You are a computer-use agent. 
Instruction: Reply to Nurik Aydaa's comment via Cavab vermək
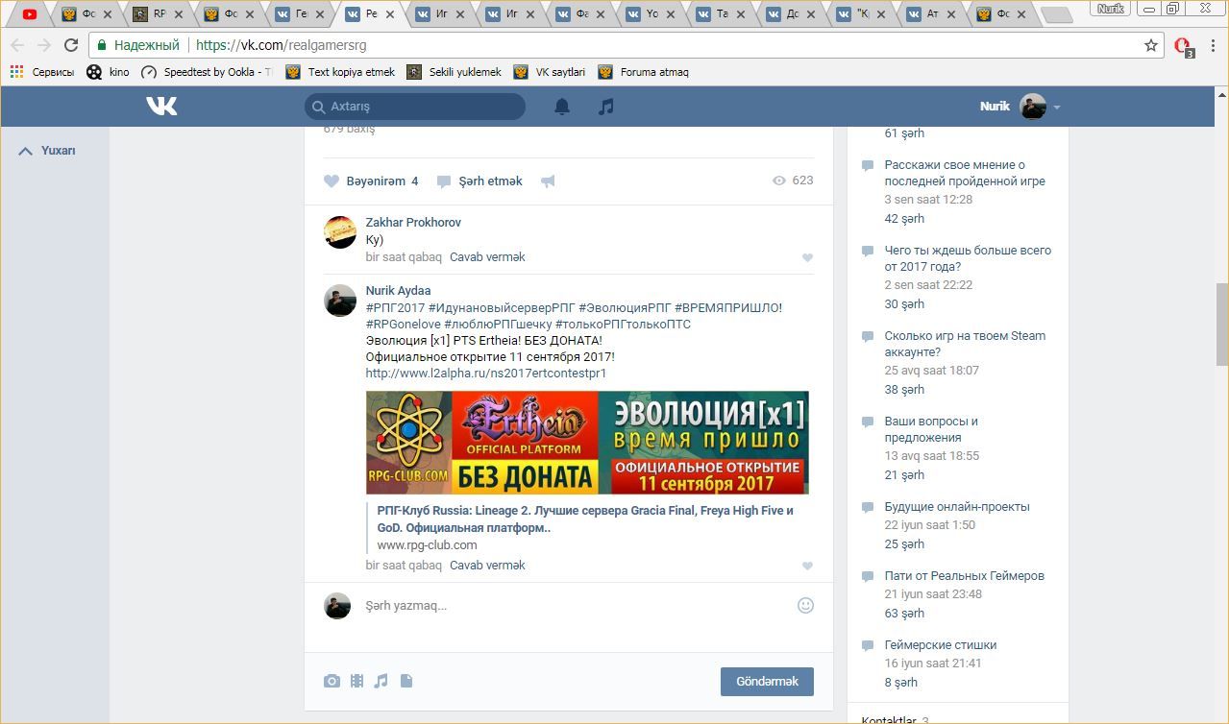point(487,566)
